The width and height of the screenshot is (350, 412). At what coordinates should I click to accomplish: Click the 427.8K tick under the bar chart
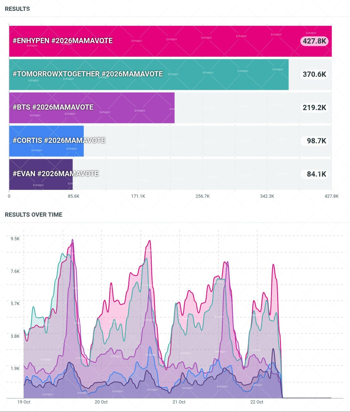click(x=331, y=196)
